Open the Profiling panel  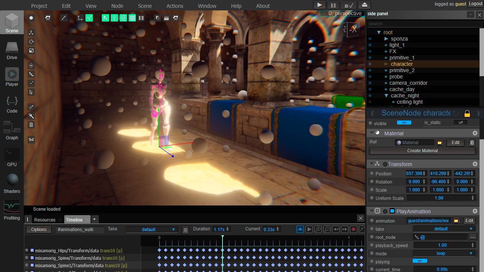tap(12, 210)
